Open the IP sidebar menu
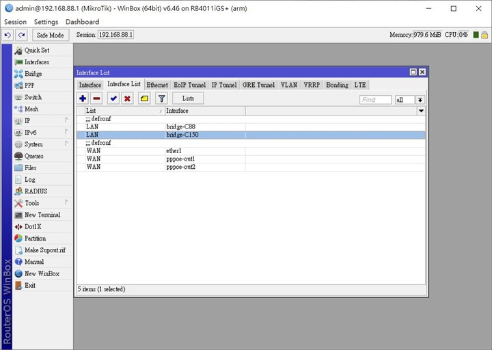 click(42, 121)
